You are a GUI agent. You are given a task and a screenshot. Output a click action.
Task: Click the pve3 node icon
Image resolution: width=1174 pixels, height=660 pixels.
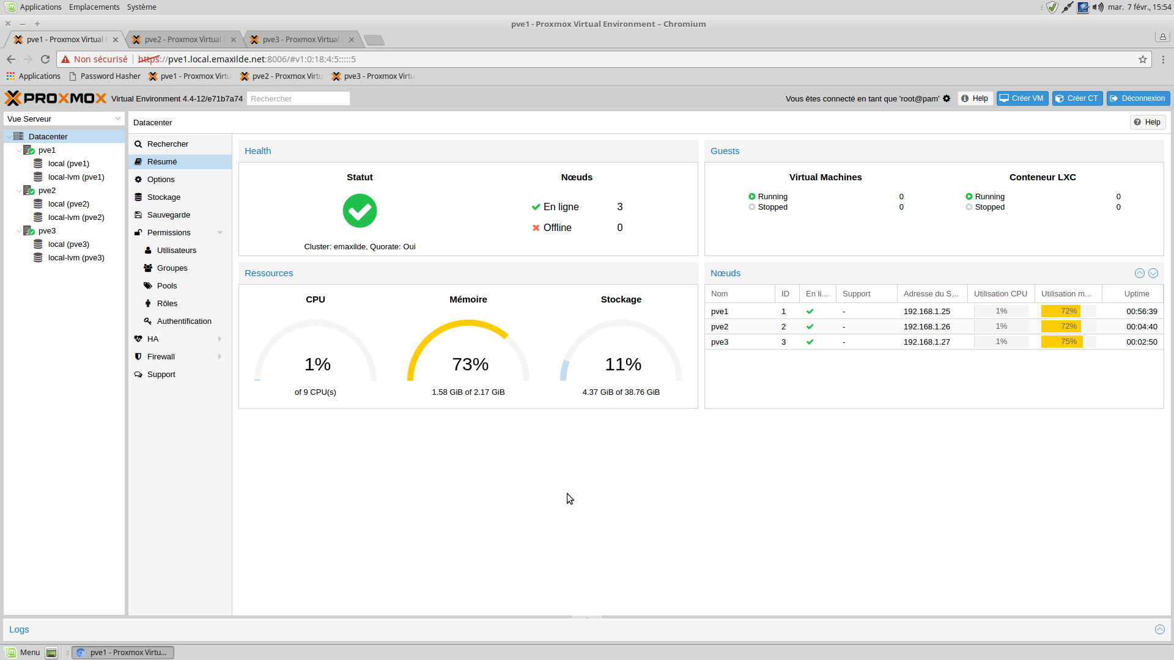coord(29,230)
